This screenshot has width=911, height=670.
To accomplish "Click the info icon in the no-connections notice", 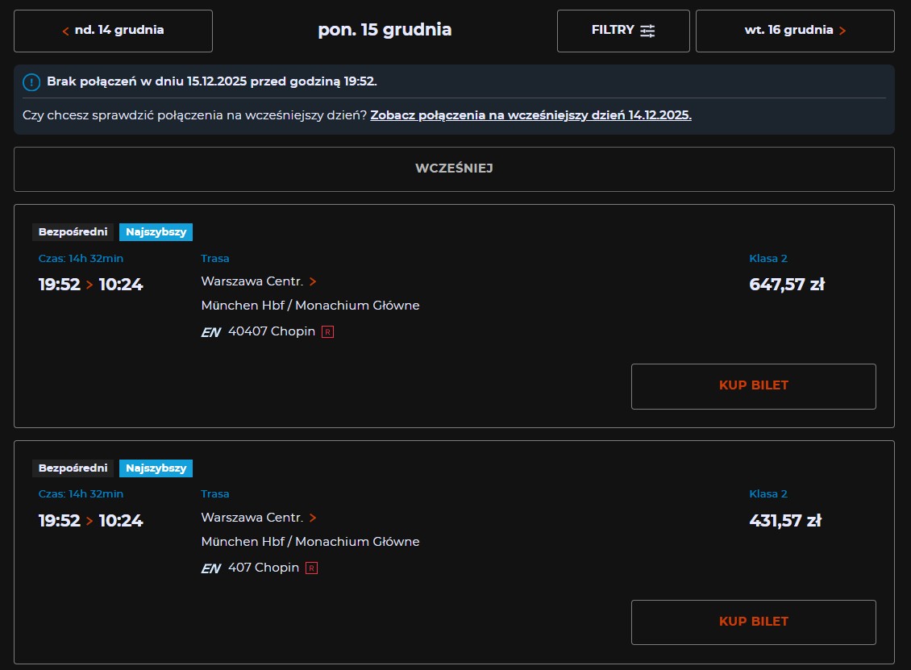I will pyautogui.click(x=31, y=82).
